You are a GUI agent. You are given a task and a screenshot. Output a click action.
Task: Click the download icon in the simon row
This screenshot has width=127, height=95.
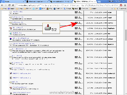79,93
